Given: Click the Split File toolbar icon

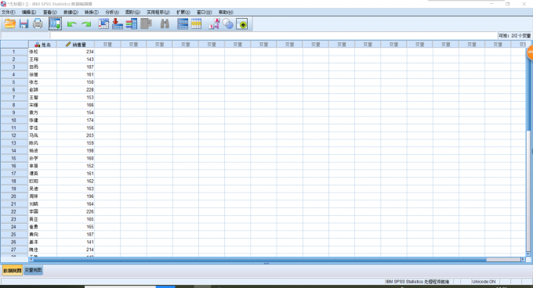Looking at the screenshot, I should pyautogui.click(x=183, y=24).
